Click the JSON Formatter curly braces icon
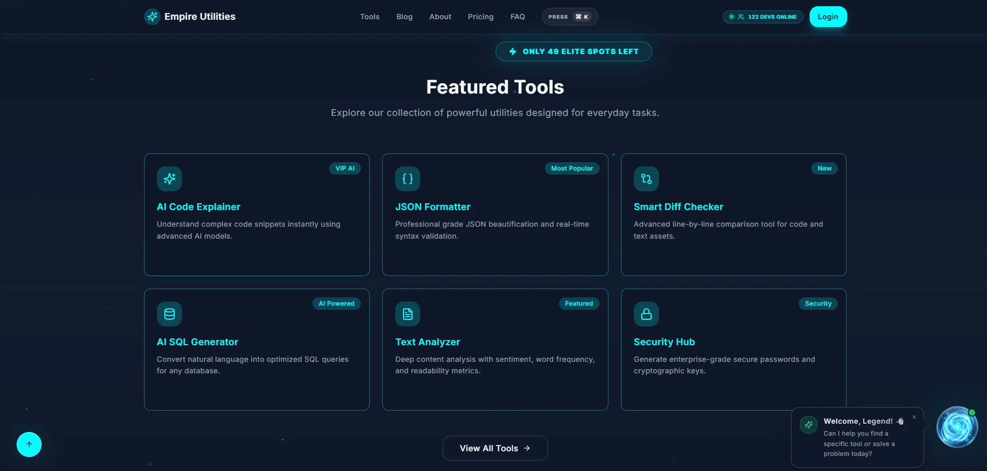 (x=407, y=178)
